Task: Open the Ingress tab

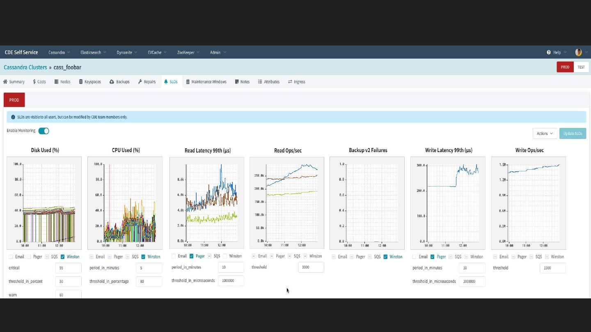Action: (x=297, y=82)
